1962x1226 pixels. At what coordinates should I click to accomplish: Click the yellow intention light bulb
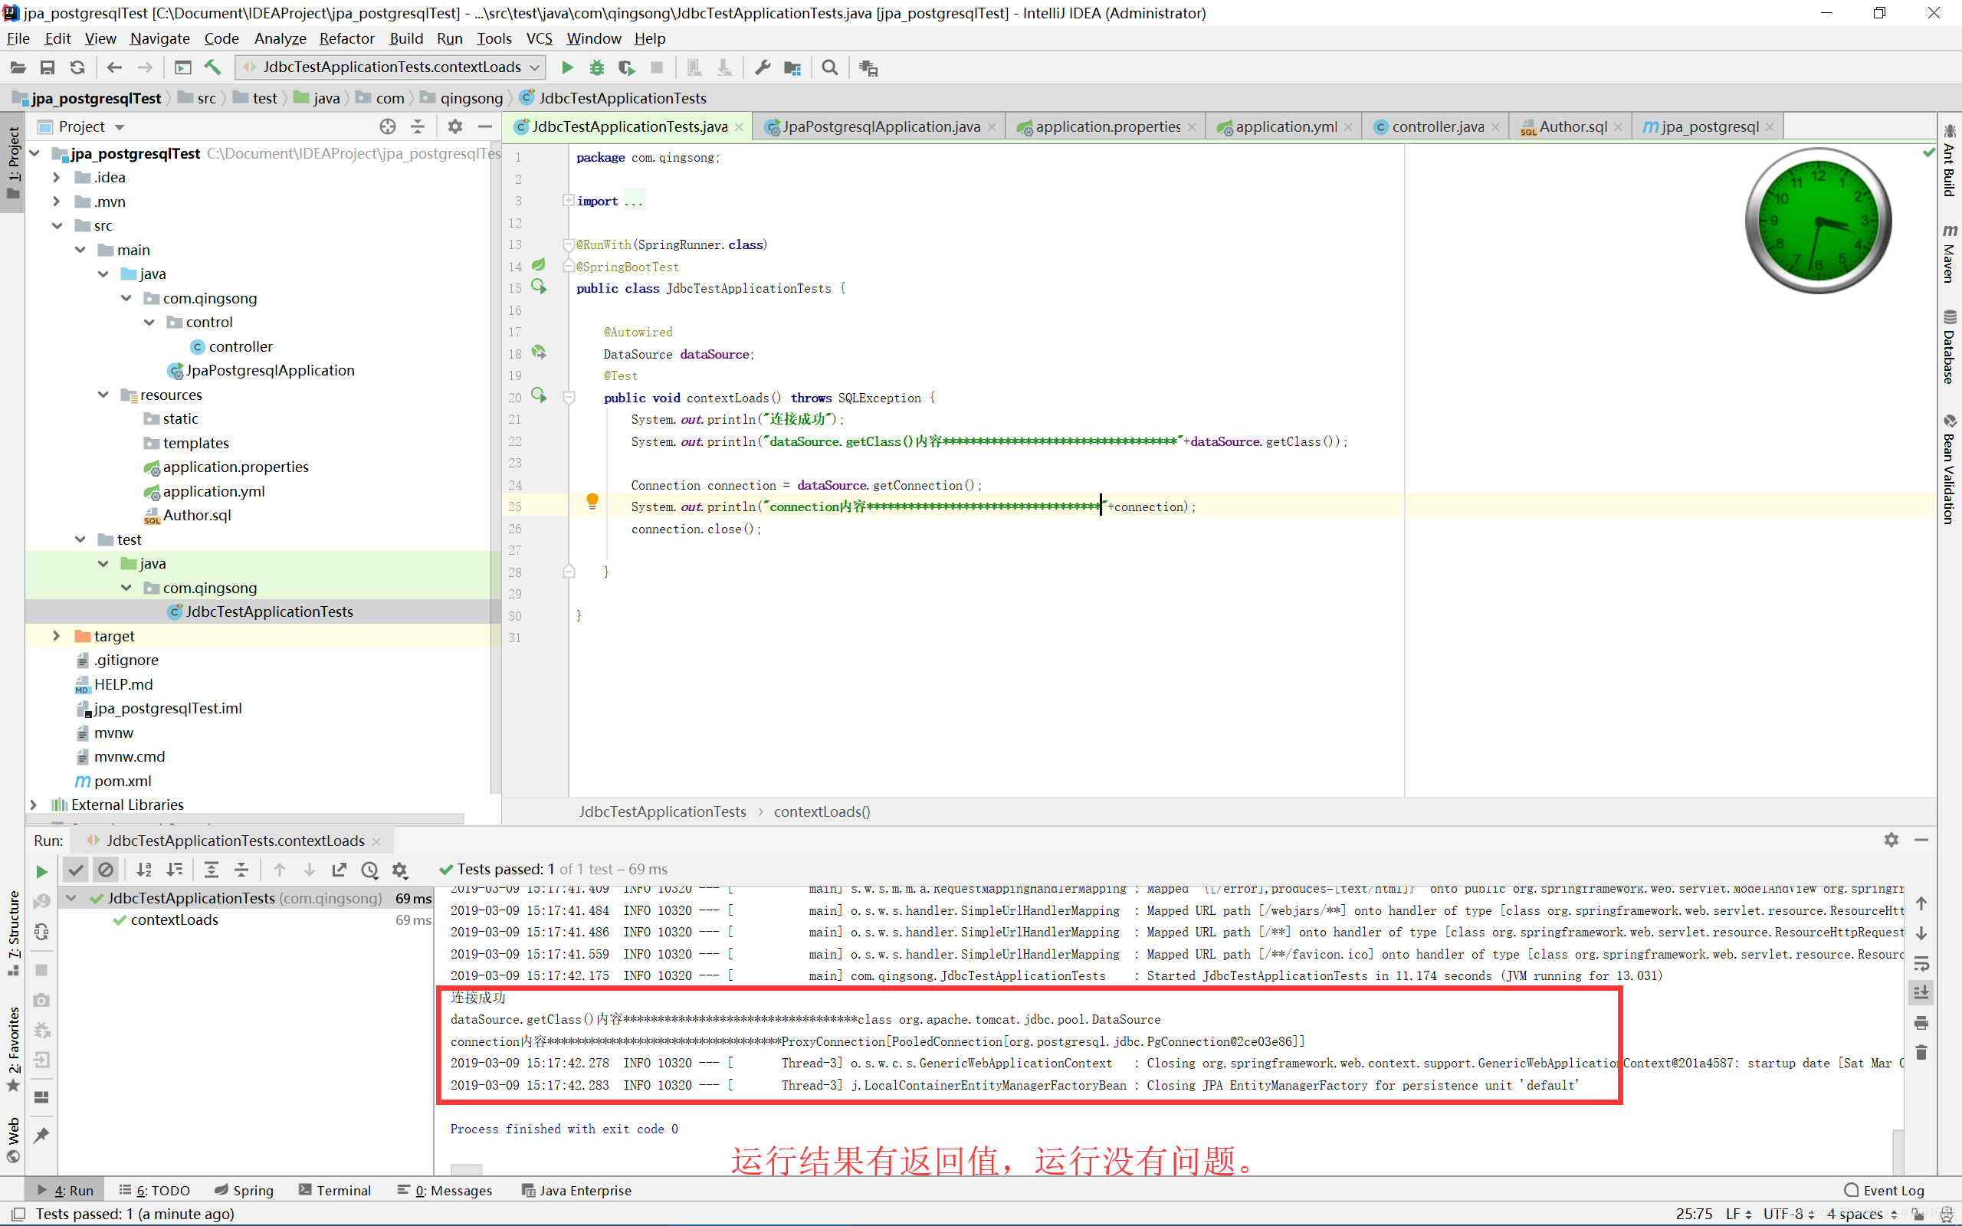592,501
